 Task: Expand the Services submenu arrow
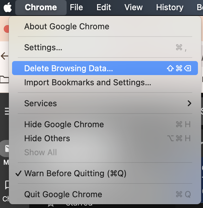point(189,103)
